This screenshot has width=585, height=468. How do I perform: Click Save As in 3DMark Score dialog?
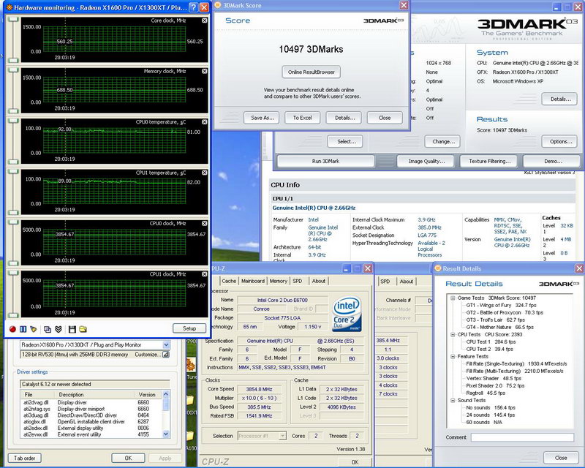click(263, 118)
